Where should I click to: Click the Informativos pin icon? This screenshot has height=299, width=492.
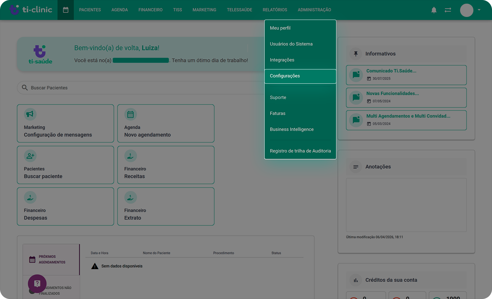tap(356, 54)
